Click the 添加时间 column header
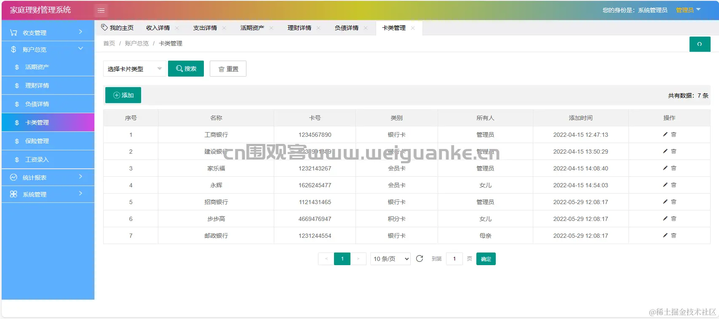Screen dimensions: 719x319 [x=580, y=118]
